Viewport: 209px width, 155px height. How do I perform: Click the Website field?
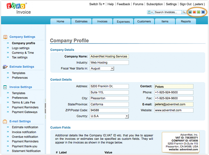(174, 110)
